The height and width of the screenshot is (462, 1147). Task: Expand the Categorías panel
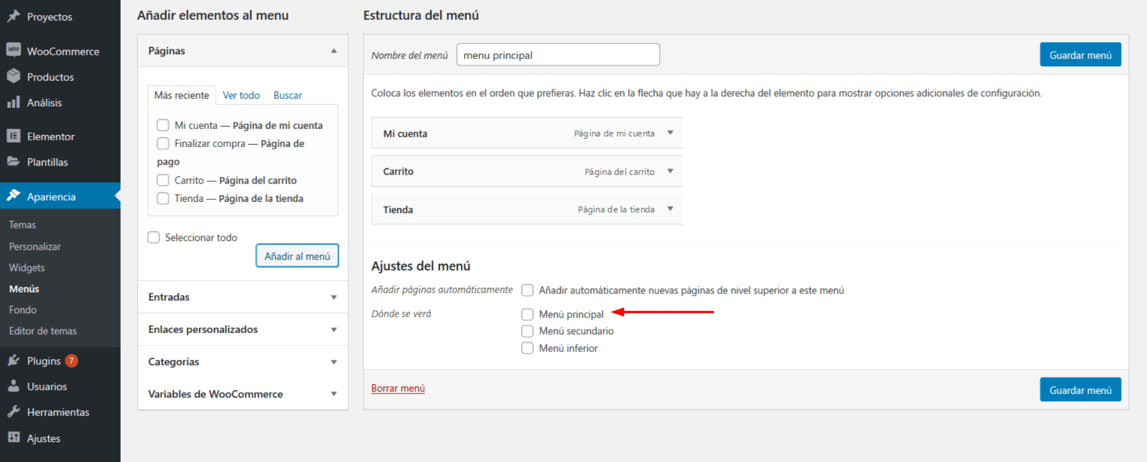click(334, 362)
